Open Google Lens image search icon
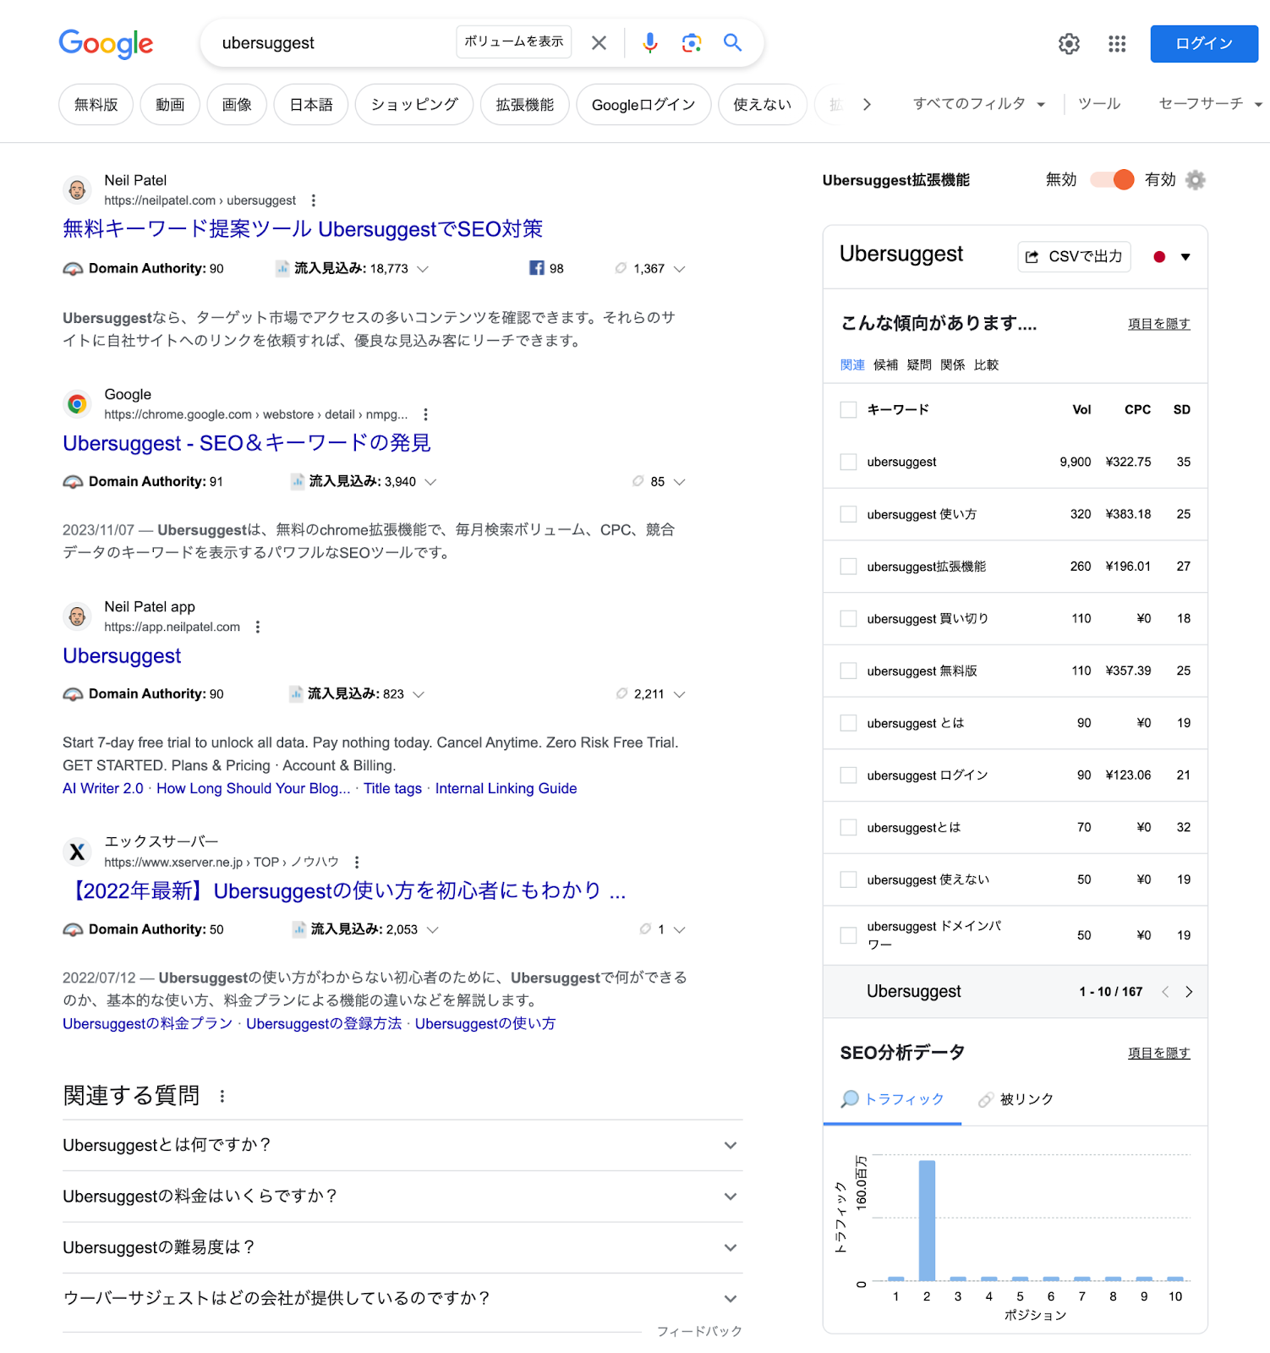Image resolution: width=1270 pixels, height=1353 pixels. (692, 43)
